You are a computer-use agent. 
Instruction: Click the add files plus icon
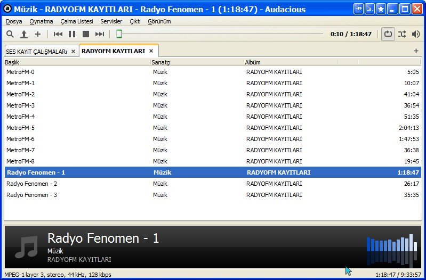(38, 34)
